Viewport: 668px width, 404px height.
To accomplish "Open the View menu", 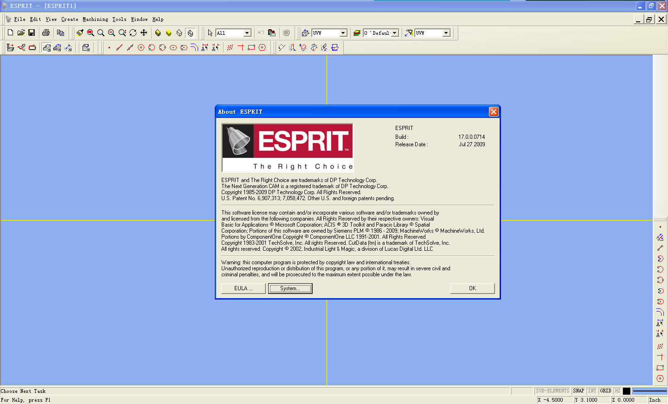I will coord(51,19).
